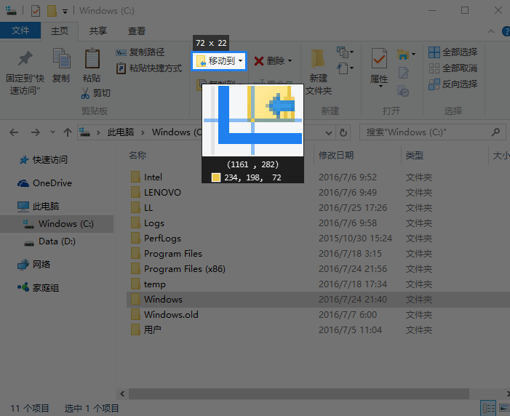Viewport: 510px width, 416px height.
Task: Click the title bar New folder quick icon
Action: 52,11
